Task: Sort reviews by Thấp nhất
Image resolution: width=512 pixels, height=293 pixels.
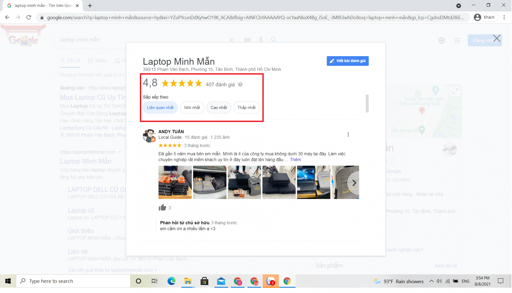Action: pos(246,107)
